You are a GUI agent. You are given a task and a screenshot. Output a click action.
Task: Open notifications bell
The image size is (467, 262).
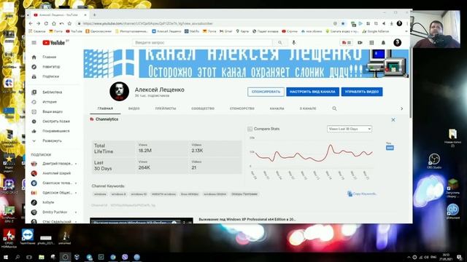(383, 43)
